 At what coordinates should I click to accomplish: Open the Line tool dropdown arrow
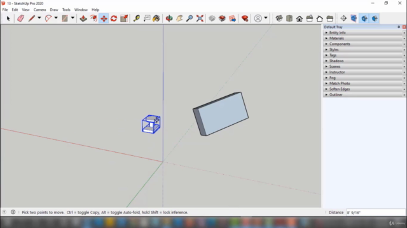coord(39,18)
